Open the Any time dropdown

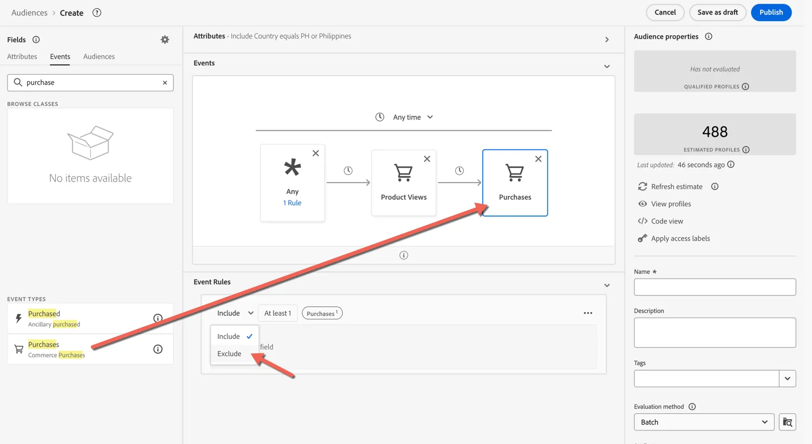click(413, 117)
